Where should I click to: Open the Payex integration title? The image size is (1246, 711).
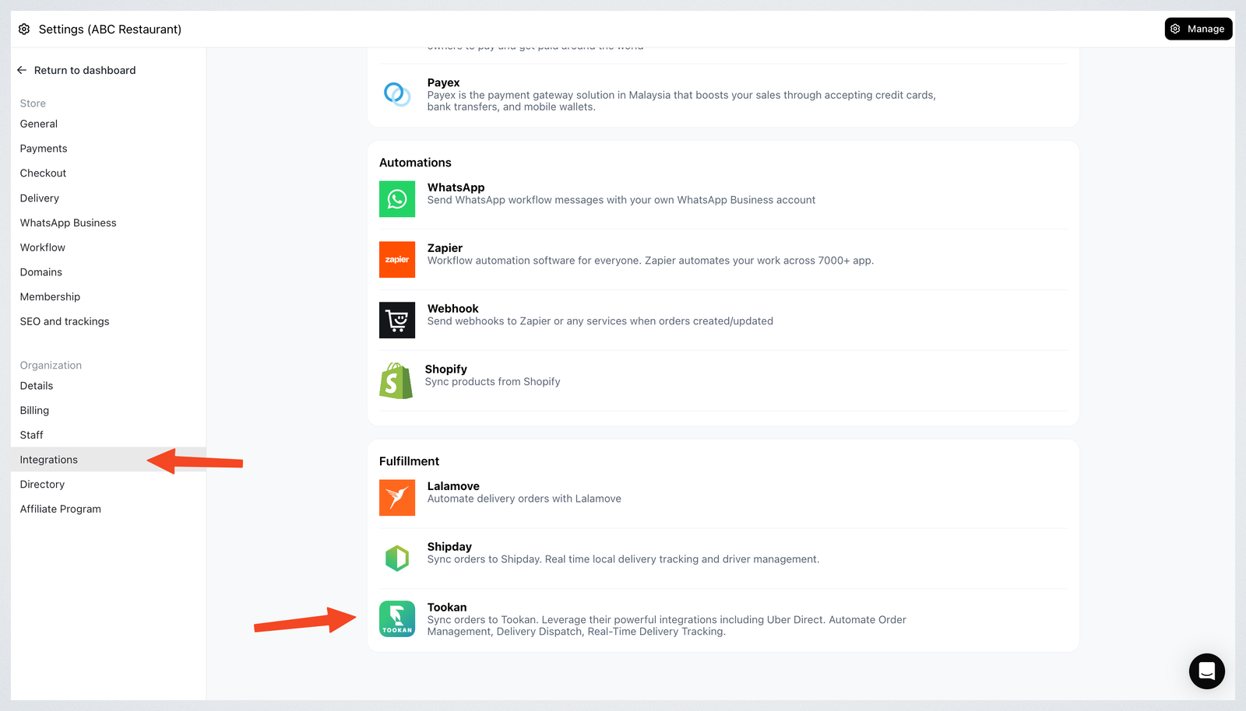click(443, 82)
